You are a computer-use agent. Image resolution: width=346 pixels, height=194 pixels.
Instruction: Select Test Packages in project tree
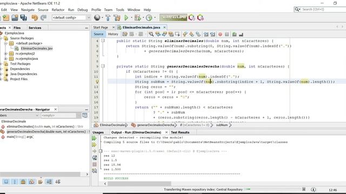(21, 64)
